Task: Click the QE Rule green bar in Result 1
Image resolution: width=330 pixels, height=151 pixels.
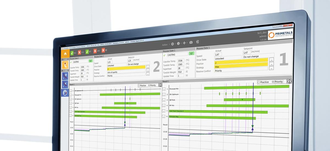Action: click(239, 100)
